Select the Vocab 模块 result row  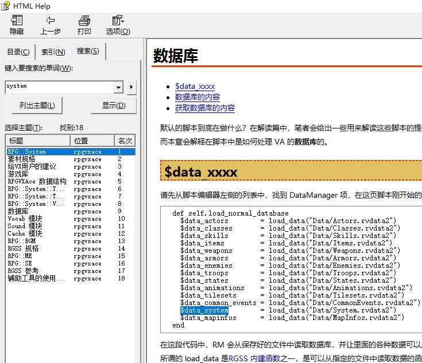pos(71,218)
